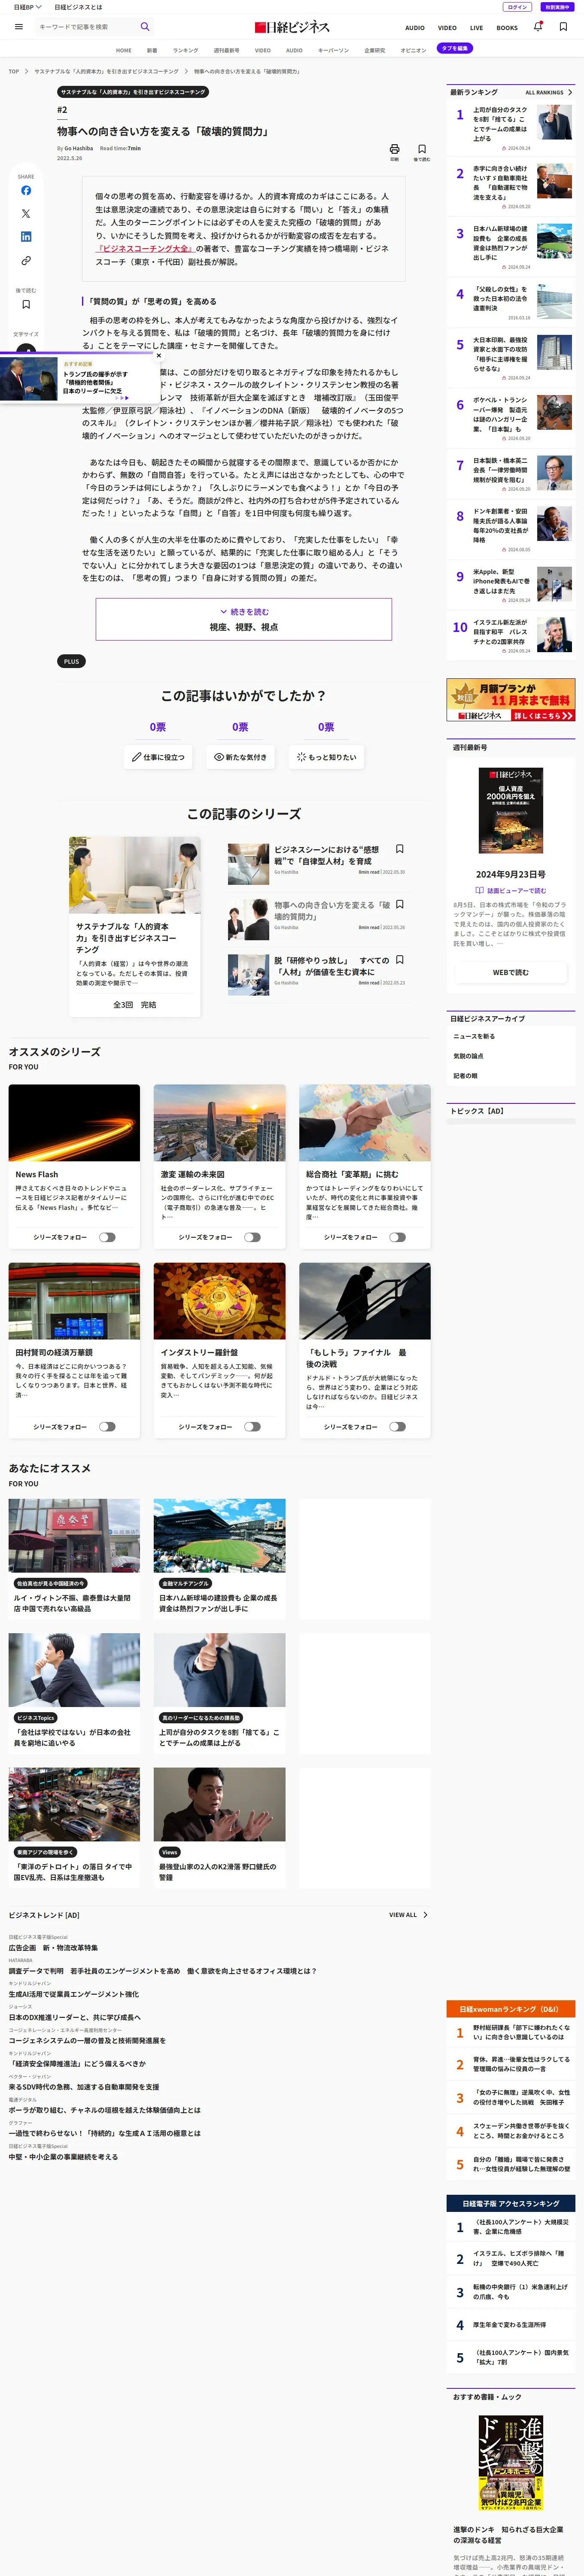This screenshot has height=2576, width=584.
Task: Click the article print icon
Action: (394, 149)
